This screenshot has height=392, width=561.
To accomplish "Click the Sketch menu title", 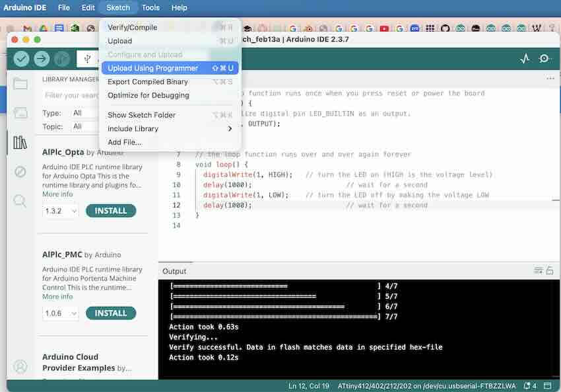I will tap(118, 7).
